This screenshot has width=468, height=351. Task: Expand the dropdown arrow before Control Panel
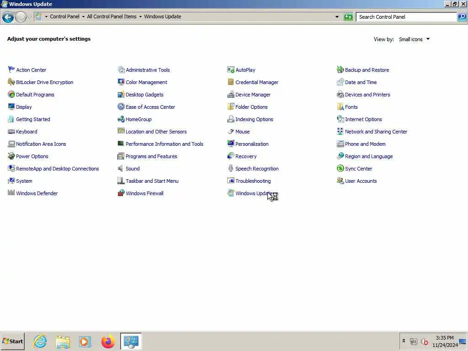pos(46,17)
